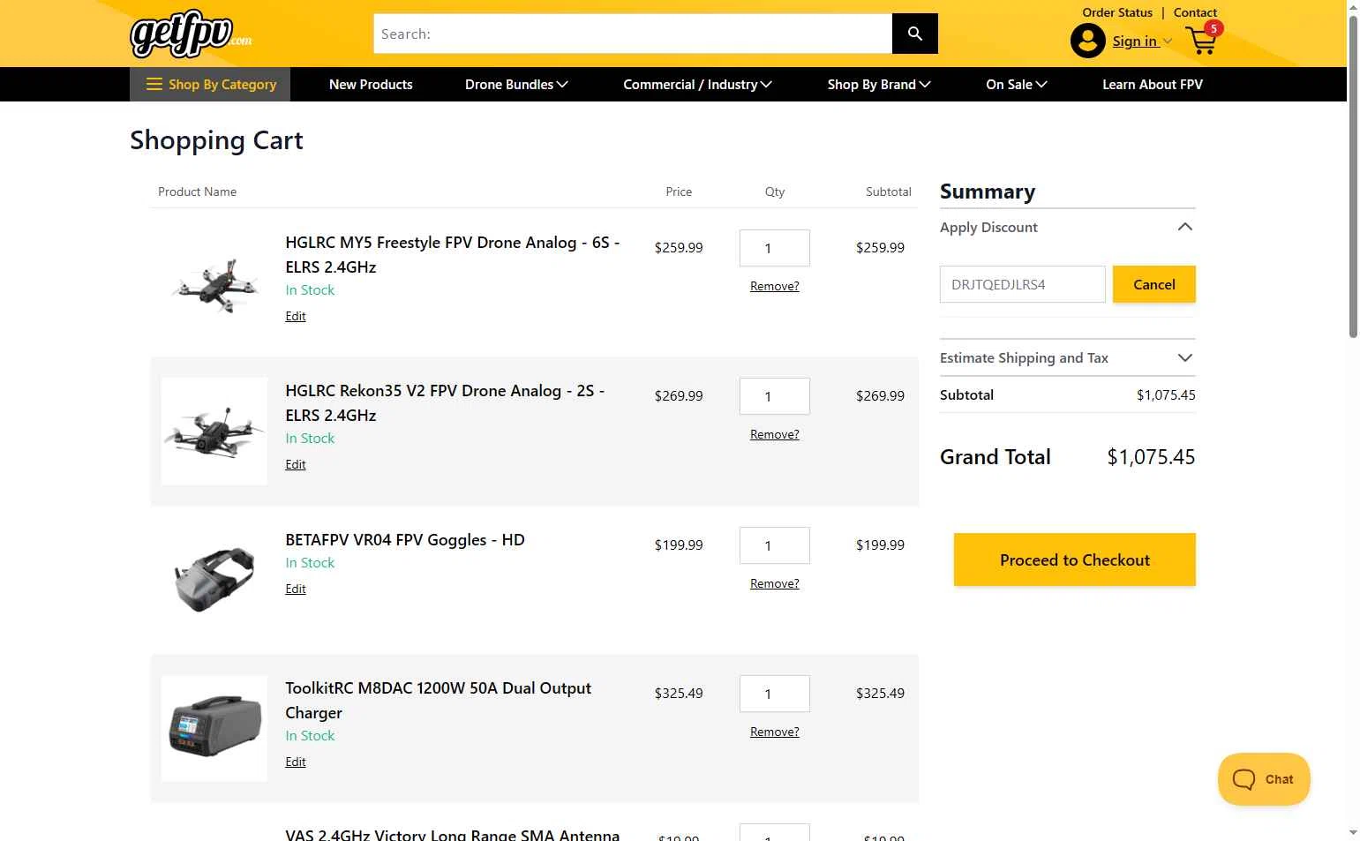The image size is (1360, 841).
Task: Remove HGLRC MY5 Freestyle from cart
Action: tap(775, 286)
